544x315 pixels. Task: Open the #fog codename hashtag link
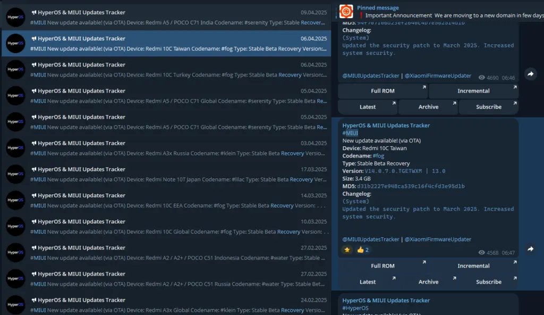pos(378,156)
